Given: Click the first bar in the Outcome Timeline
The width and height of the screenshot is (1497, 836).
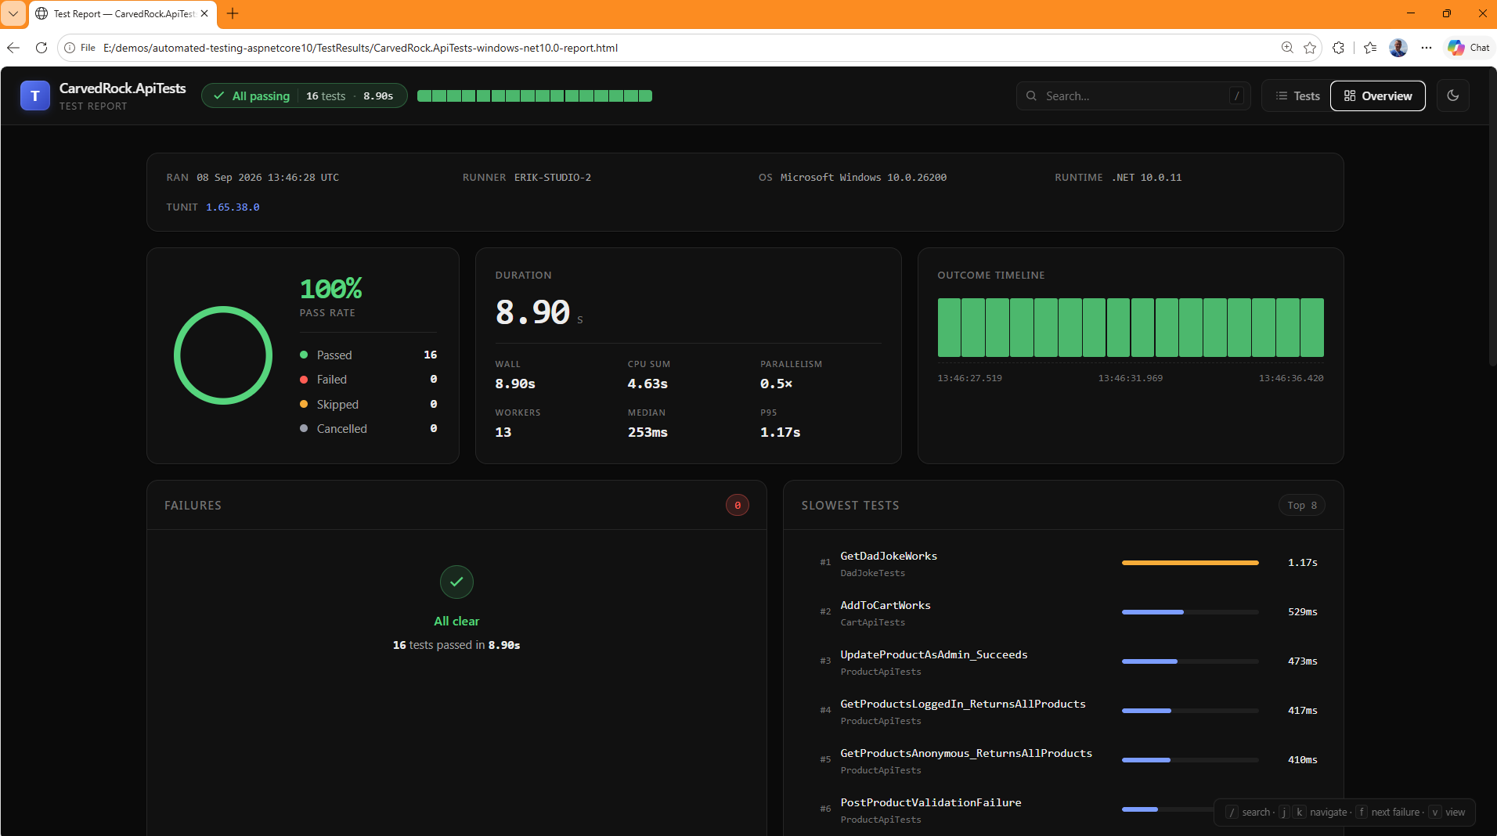Looking at the screenshot, I should [949, 327].
